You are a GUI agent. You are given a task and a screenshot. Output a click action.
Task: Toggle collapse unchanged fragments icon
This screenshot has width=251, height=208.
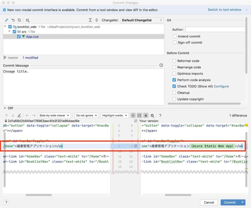tap(133, 115)
